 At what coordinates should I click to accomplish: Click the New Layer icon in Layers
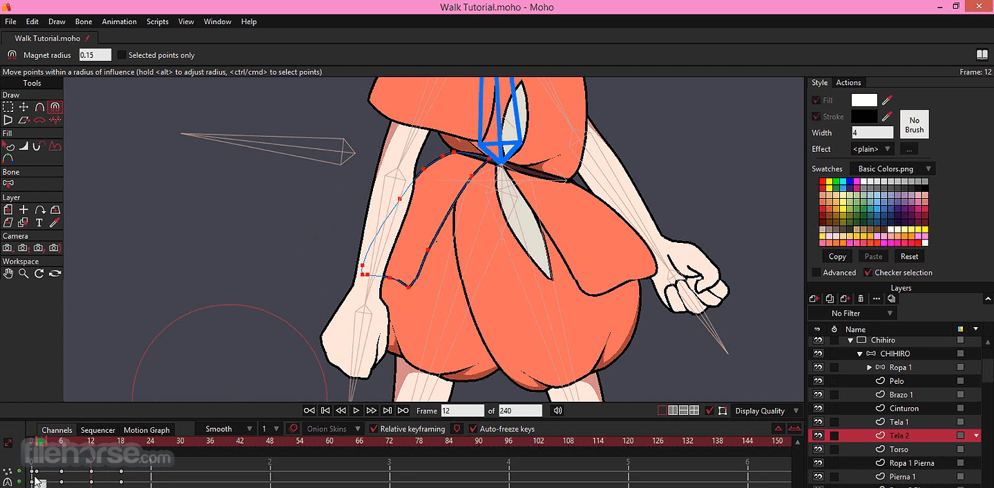point(814,299)
